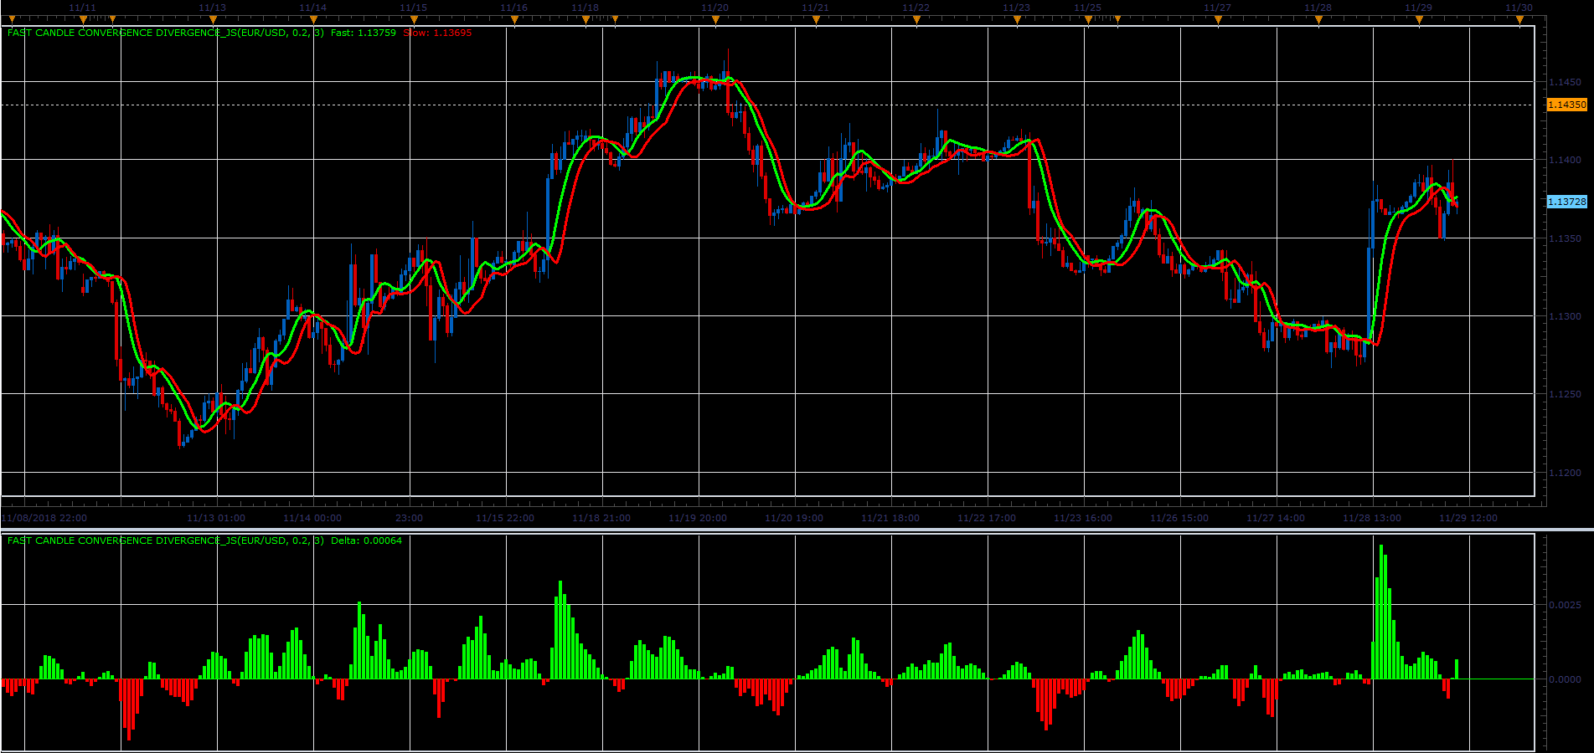Click the 0.0025 histogram scale label
Viewport: 1594px width, 753px height.
pos(1565,604)
